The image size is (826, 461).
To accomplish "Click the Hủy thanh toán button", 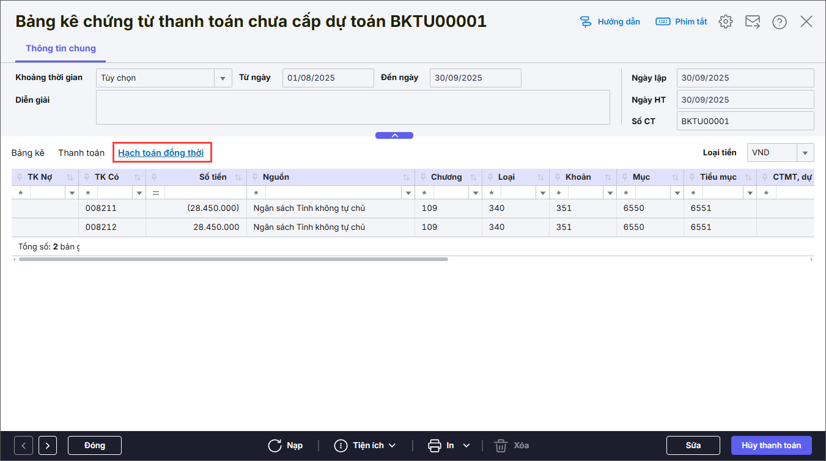I will point(771,446).
